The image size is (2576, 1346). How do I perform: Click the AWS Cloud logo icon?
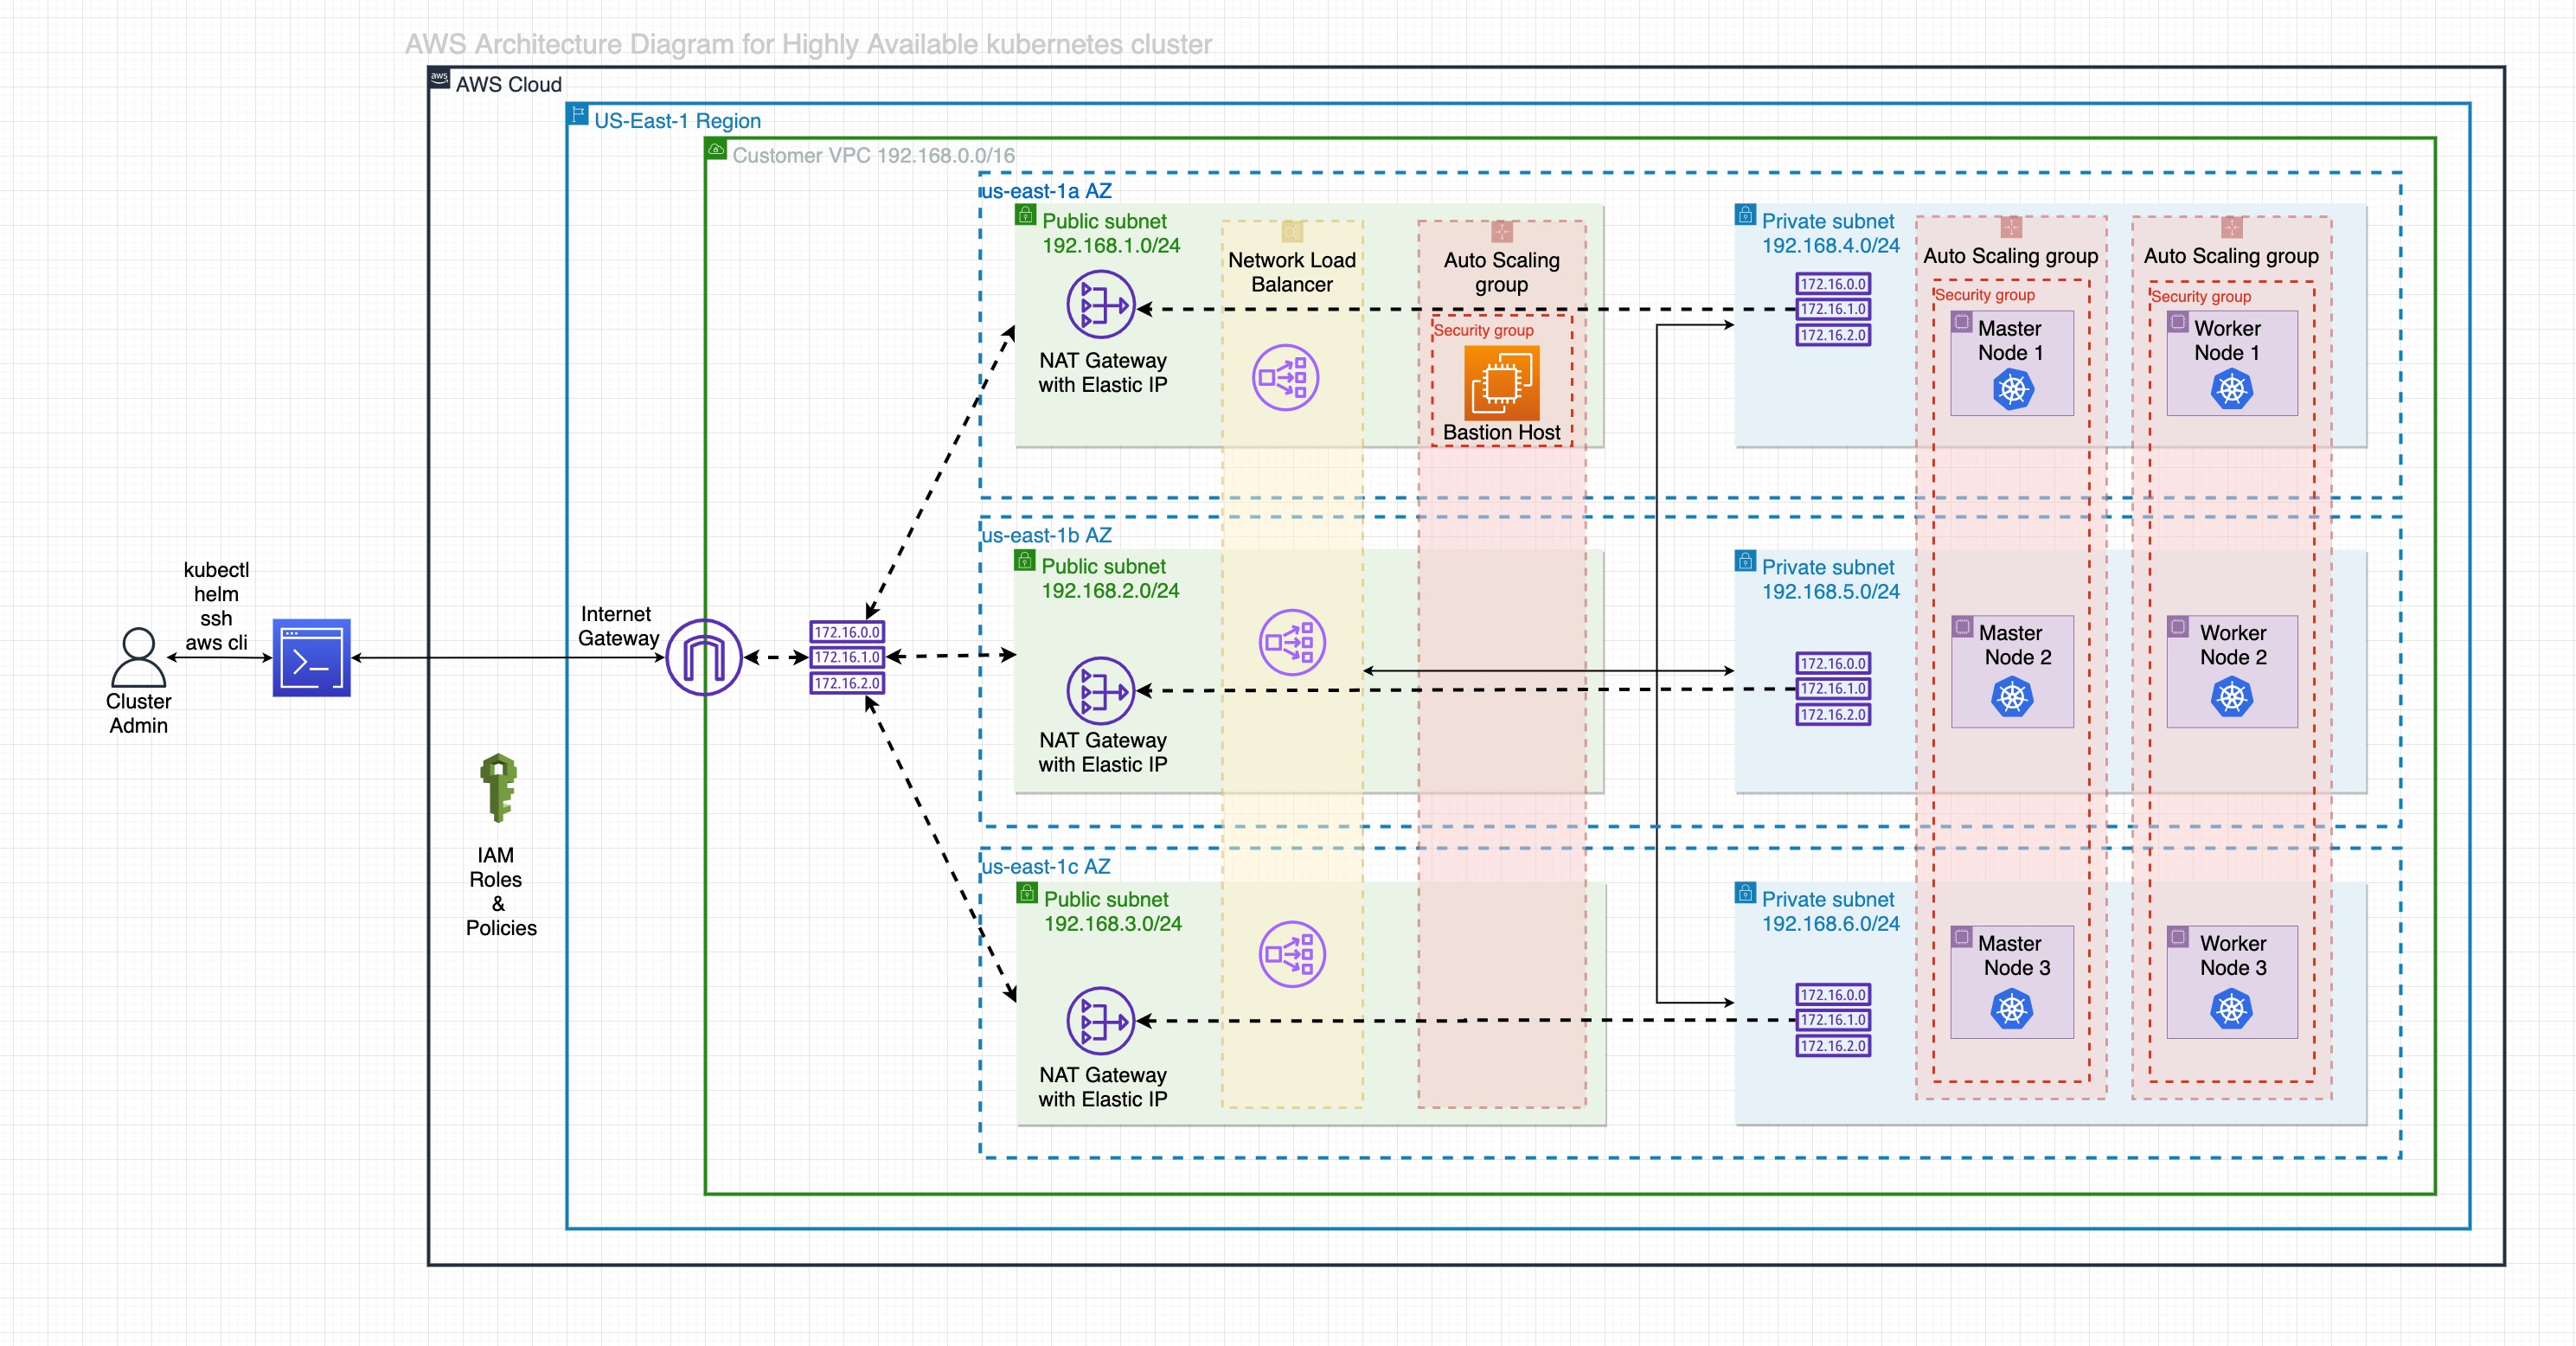[439, 78]
